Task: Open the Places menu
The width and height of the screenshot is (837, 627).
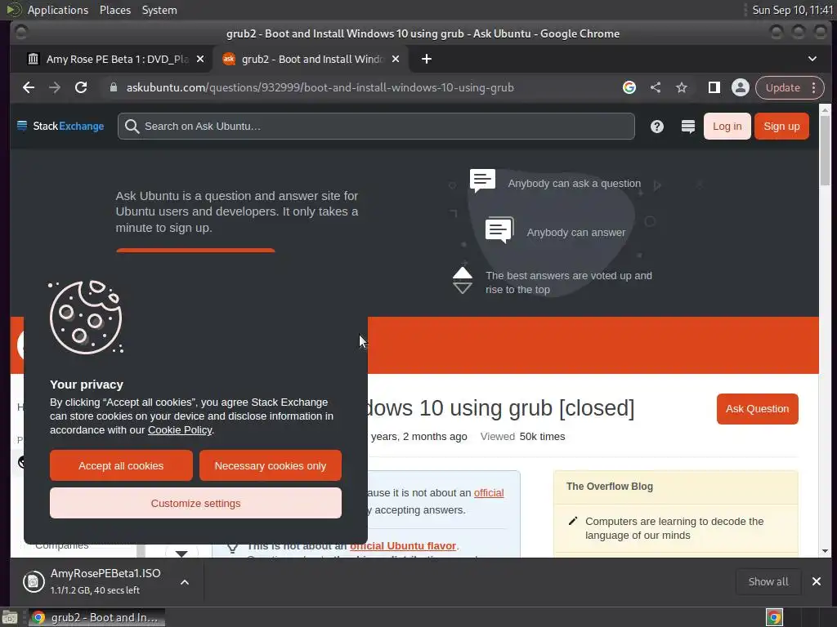Action: [115, 10]
